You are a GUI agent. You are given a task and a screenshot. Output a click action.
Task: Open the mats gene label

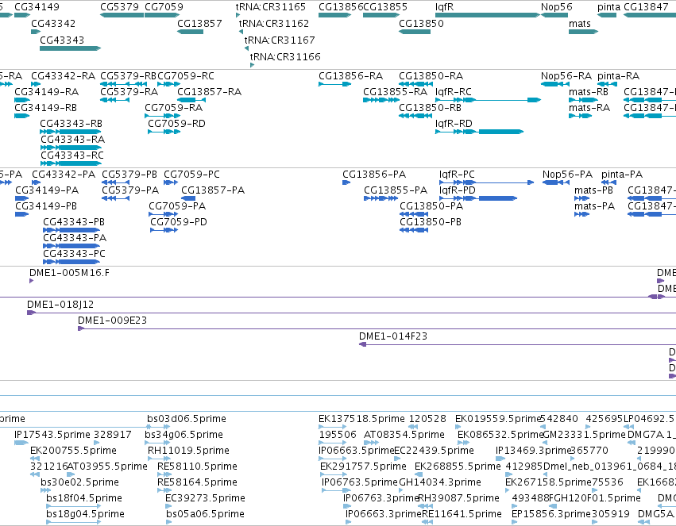(x=580, y=23)
